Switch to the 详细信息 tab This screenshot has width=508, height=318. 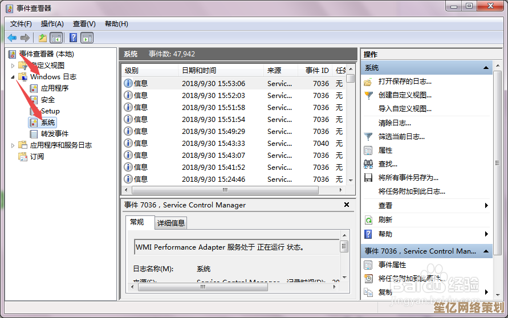pos(171,223)
